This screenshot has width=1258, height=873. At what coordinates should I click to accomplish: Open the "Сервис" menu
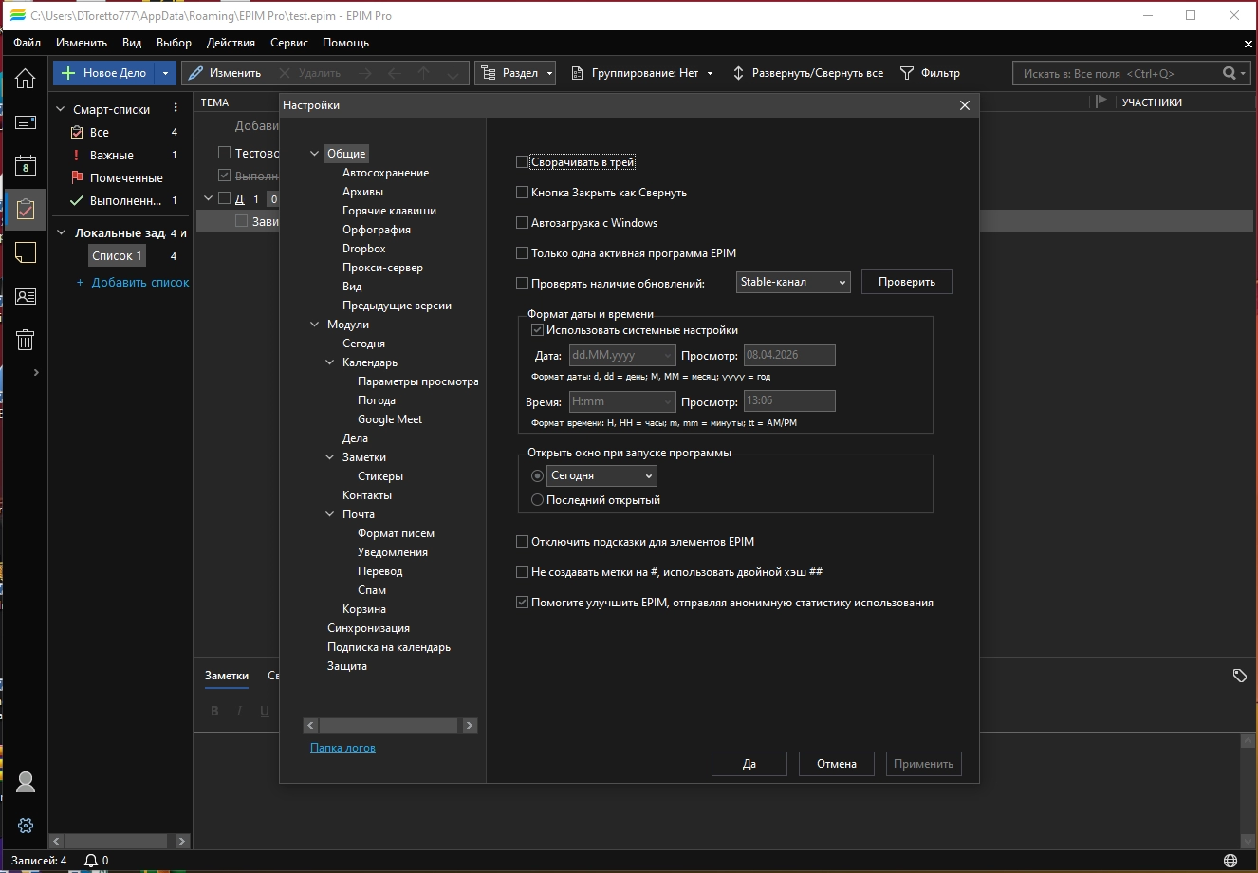click(288, 43)
